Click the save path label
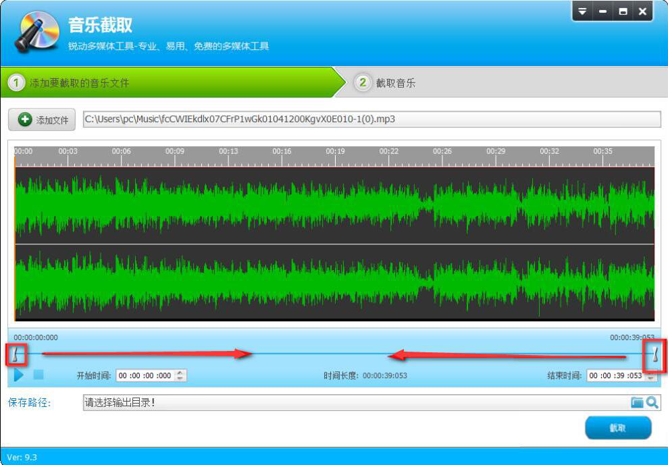668x465 pixels. pos(30,402)
